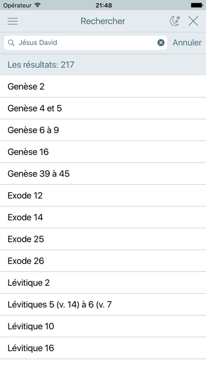Click the Jésus David search field

pos(86,42)
